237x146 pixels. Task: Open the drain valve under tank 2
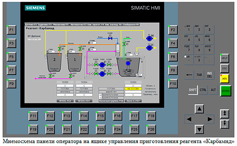click(50, 76)
